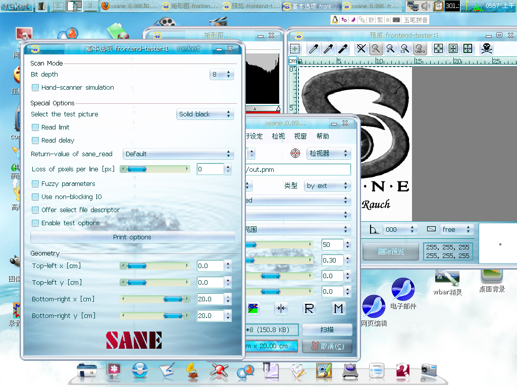
Task: Check Use non-blocking IO
Action: pos(35,197)
